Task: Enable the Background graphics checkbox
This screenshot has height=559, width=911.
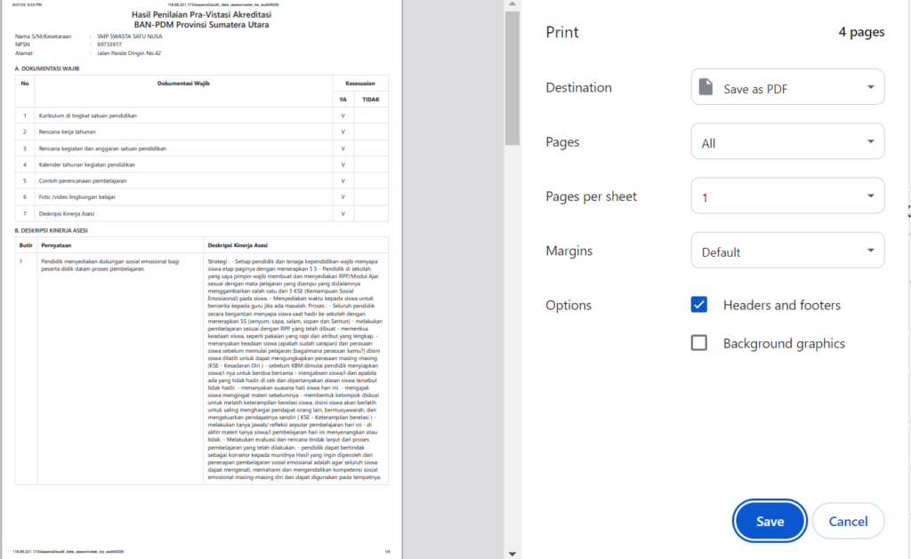Action: click(699, 343)
